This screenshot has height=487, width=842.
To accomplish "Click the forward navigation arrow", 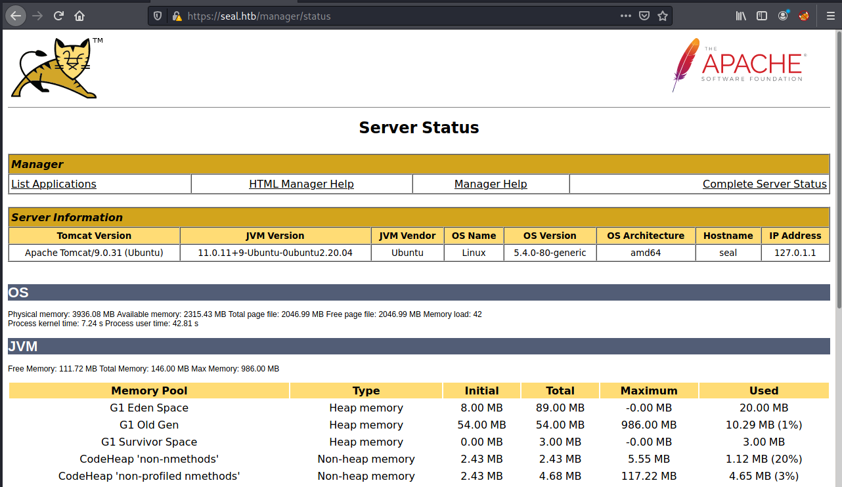I will (x=37, y=16).
